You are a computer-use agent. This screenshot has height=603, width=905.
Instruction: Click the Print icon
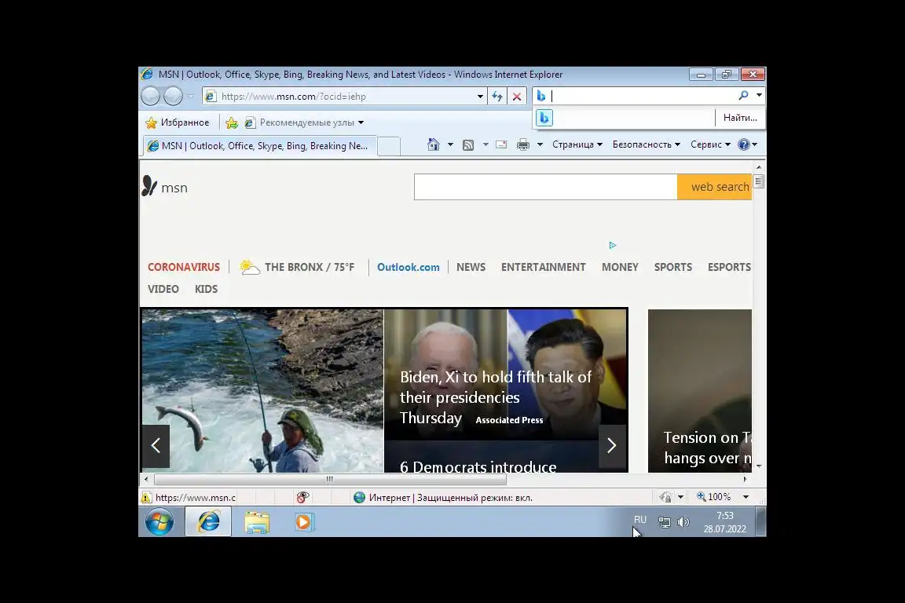523,144
